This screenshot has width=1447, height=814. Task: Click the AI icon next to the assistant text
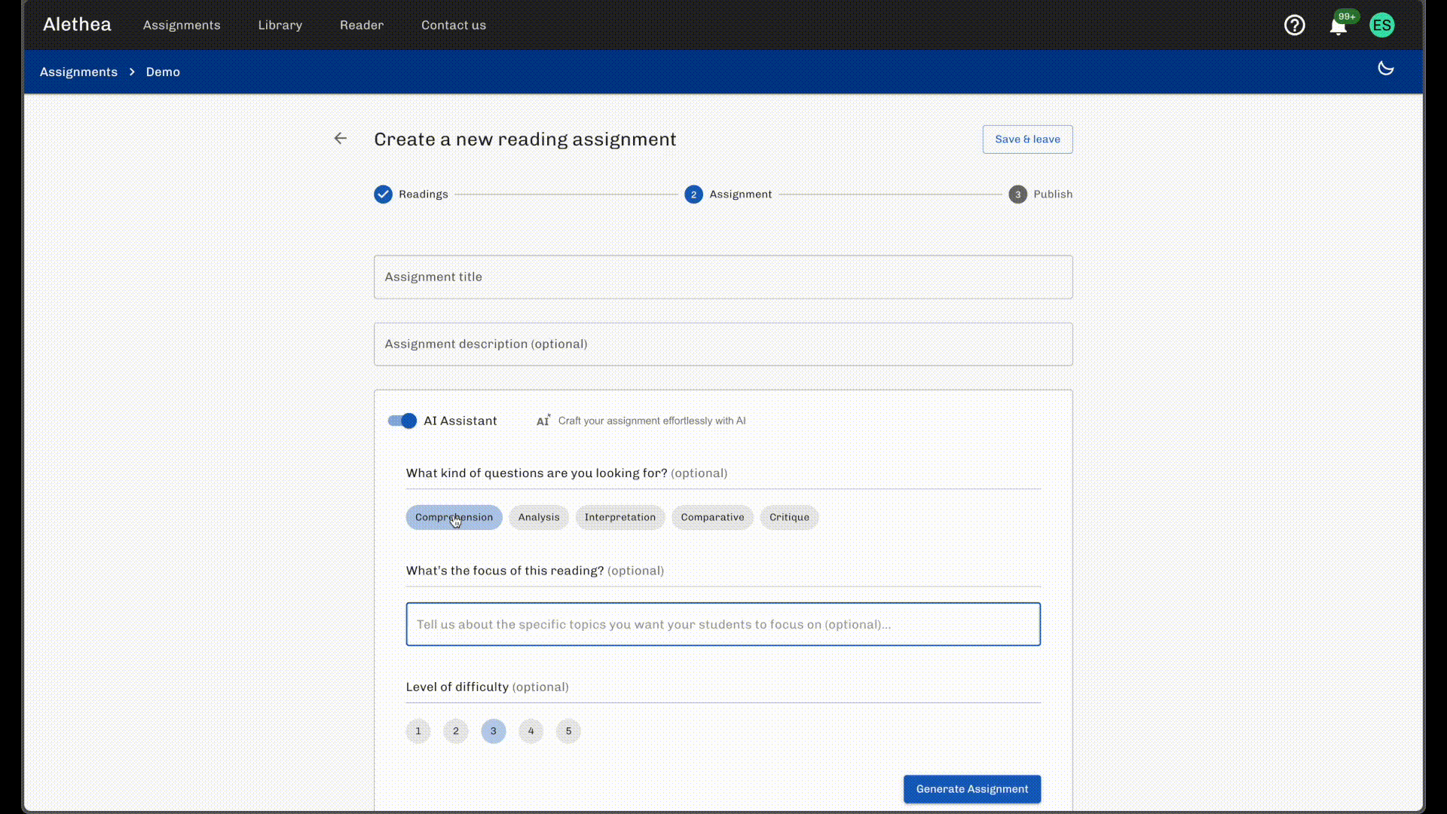pyautogui.click(x=543, y=421)
